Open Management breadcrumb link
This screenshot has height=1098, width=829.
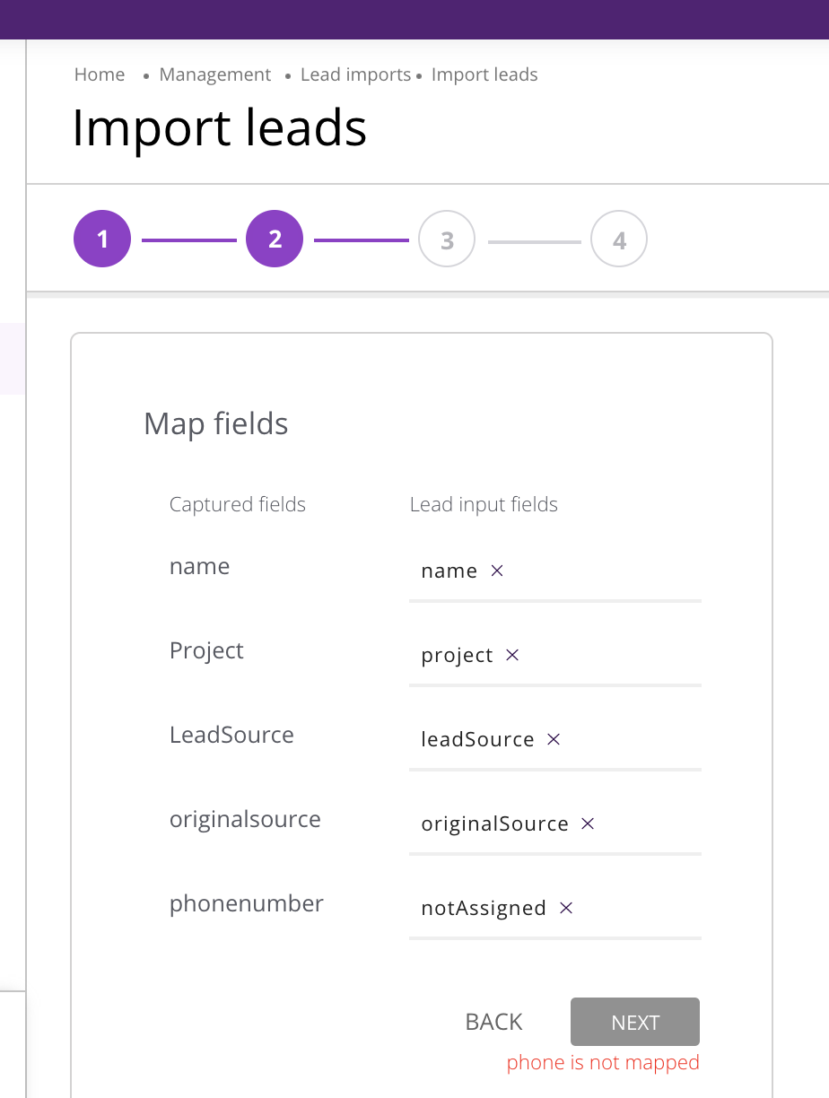tap(214, 74)
